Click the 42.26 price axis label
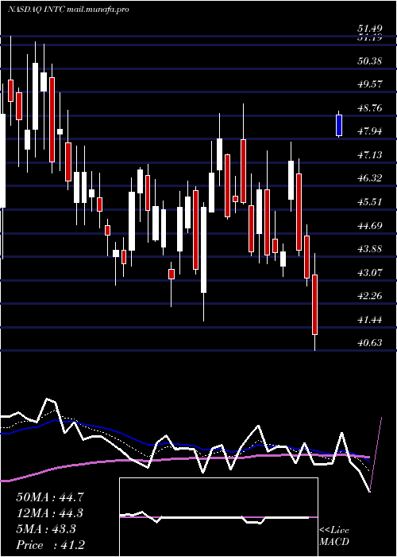 tap(369, 296)
